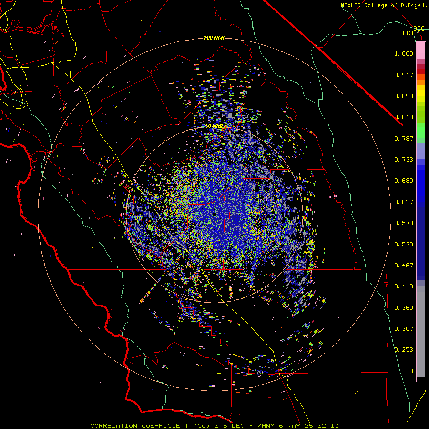Click the 0.413 legend value

pos(404,286)
